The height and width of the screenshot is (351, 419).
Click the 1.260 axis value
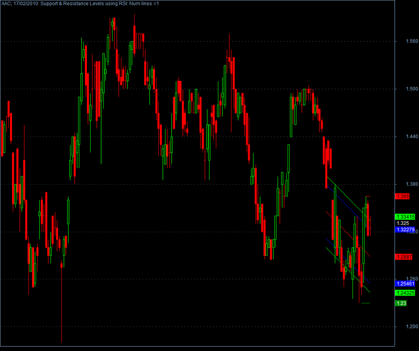coord(412,279)
